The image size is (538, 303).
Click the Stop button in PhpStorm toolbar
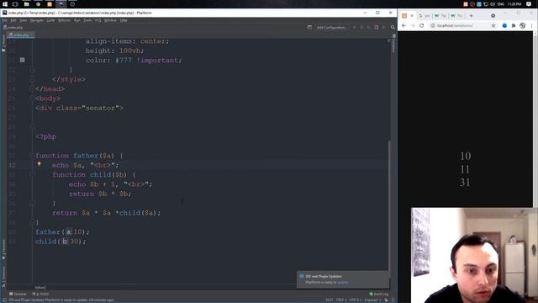tap(383, 28)
